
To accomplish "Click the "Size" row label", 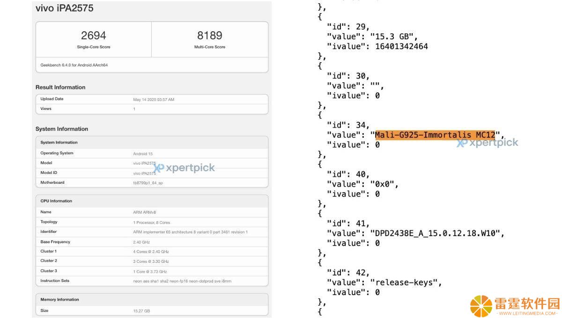I will click(44, 311).
